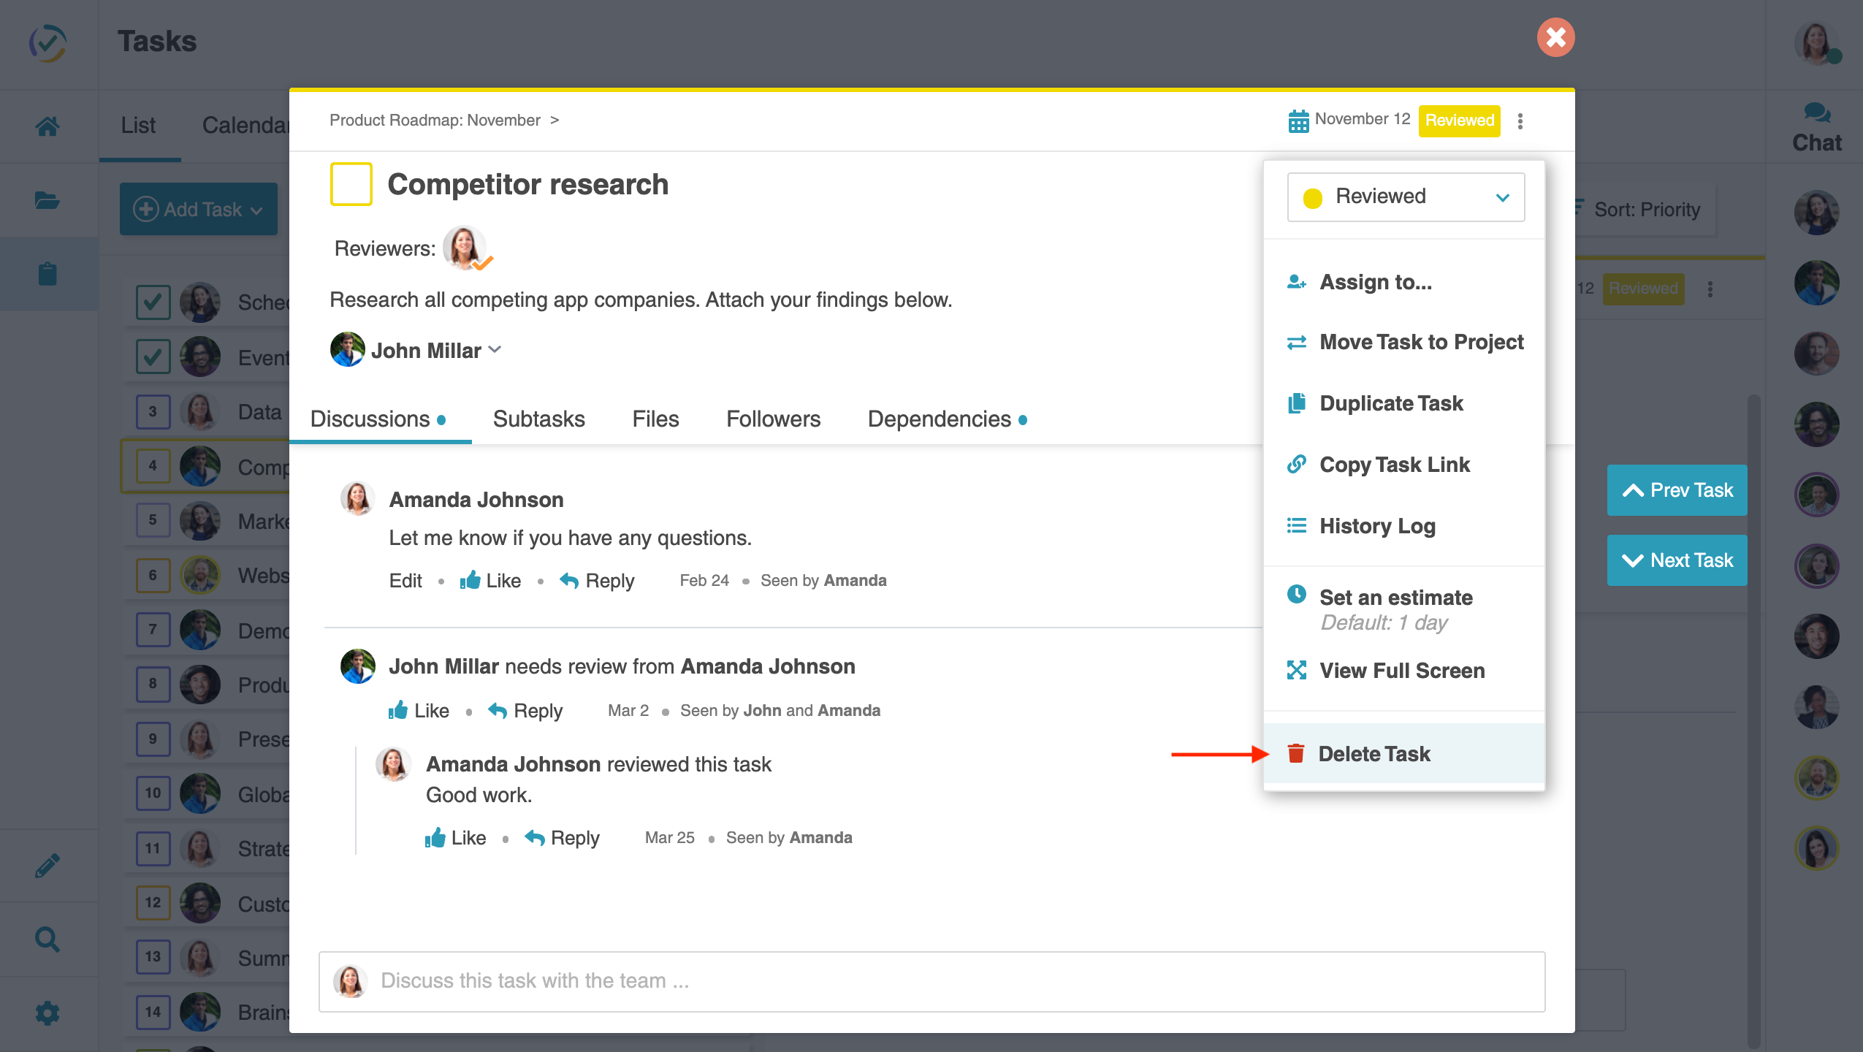1863x1052 pixels.
Task: Check off the Competitor research task
Action: [x=351, y=185]
